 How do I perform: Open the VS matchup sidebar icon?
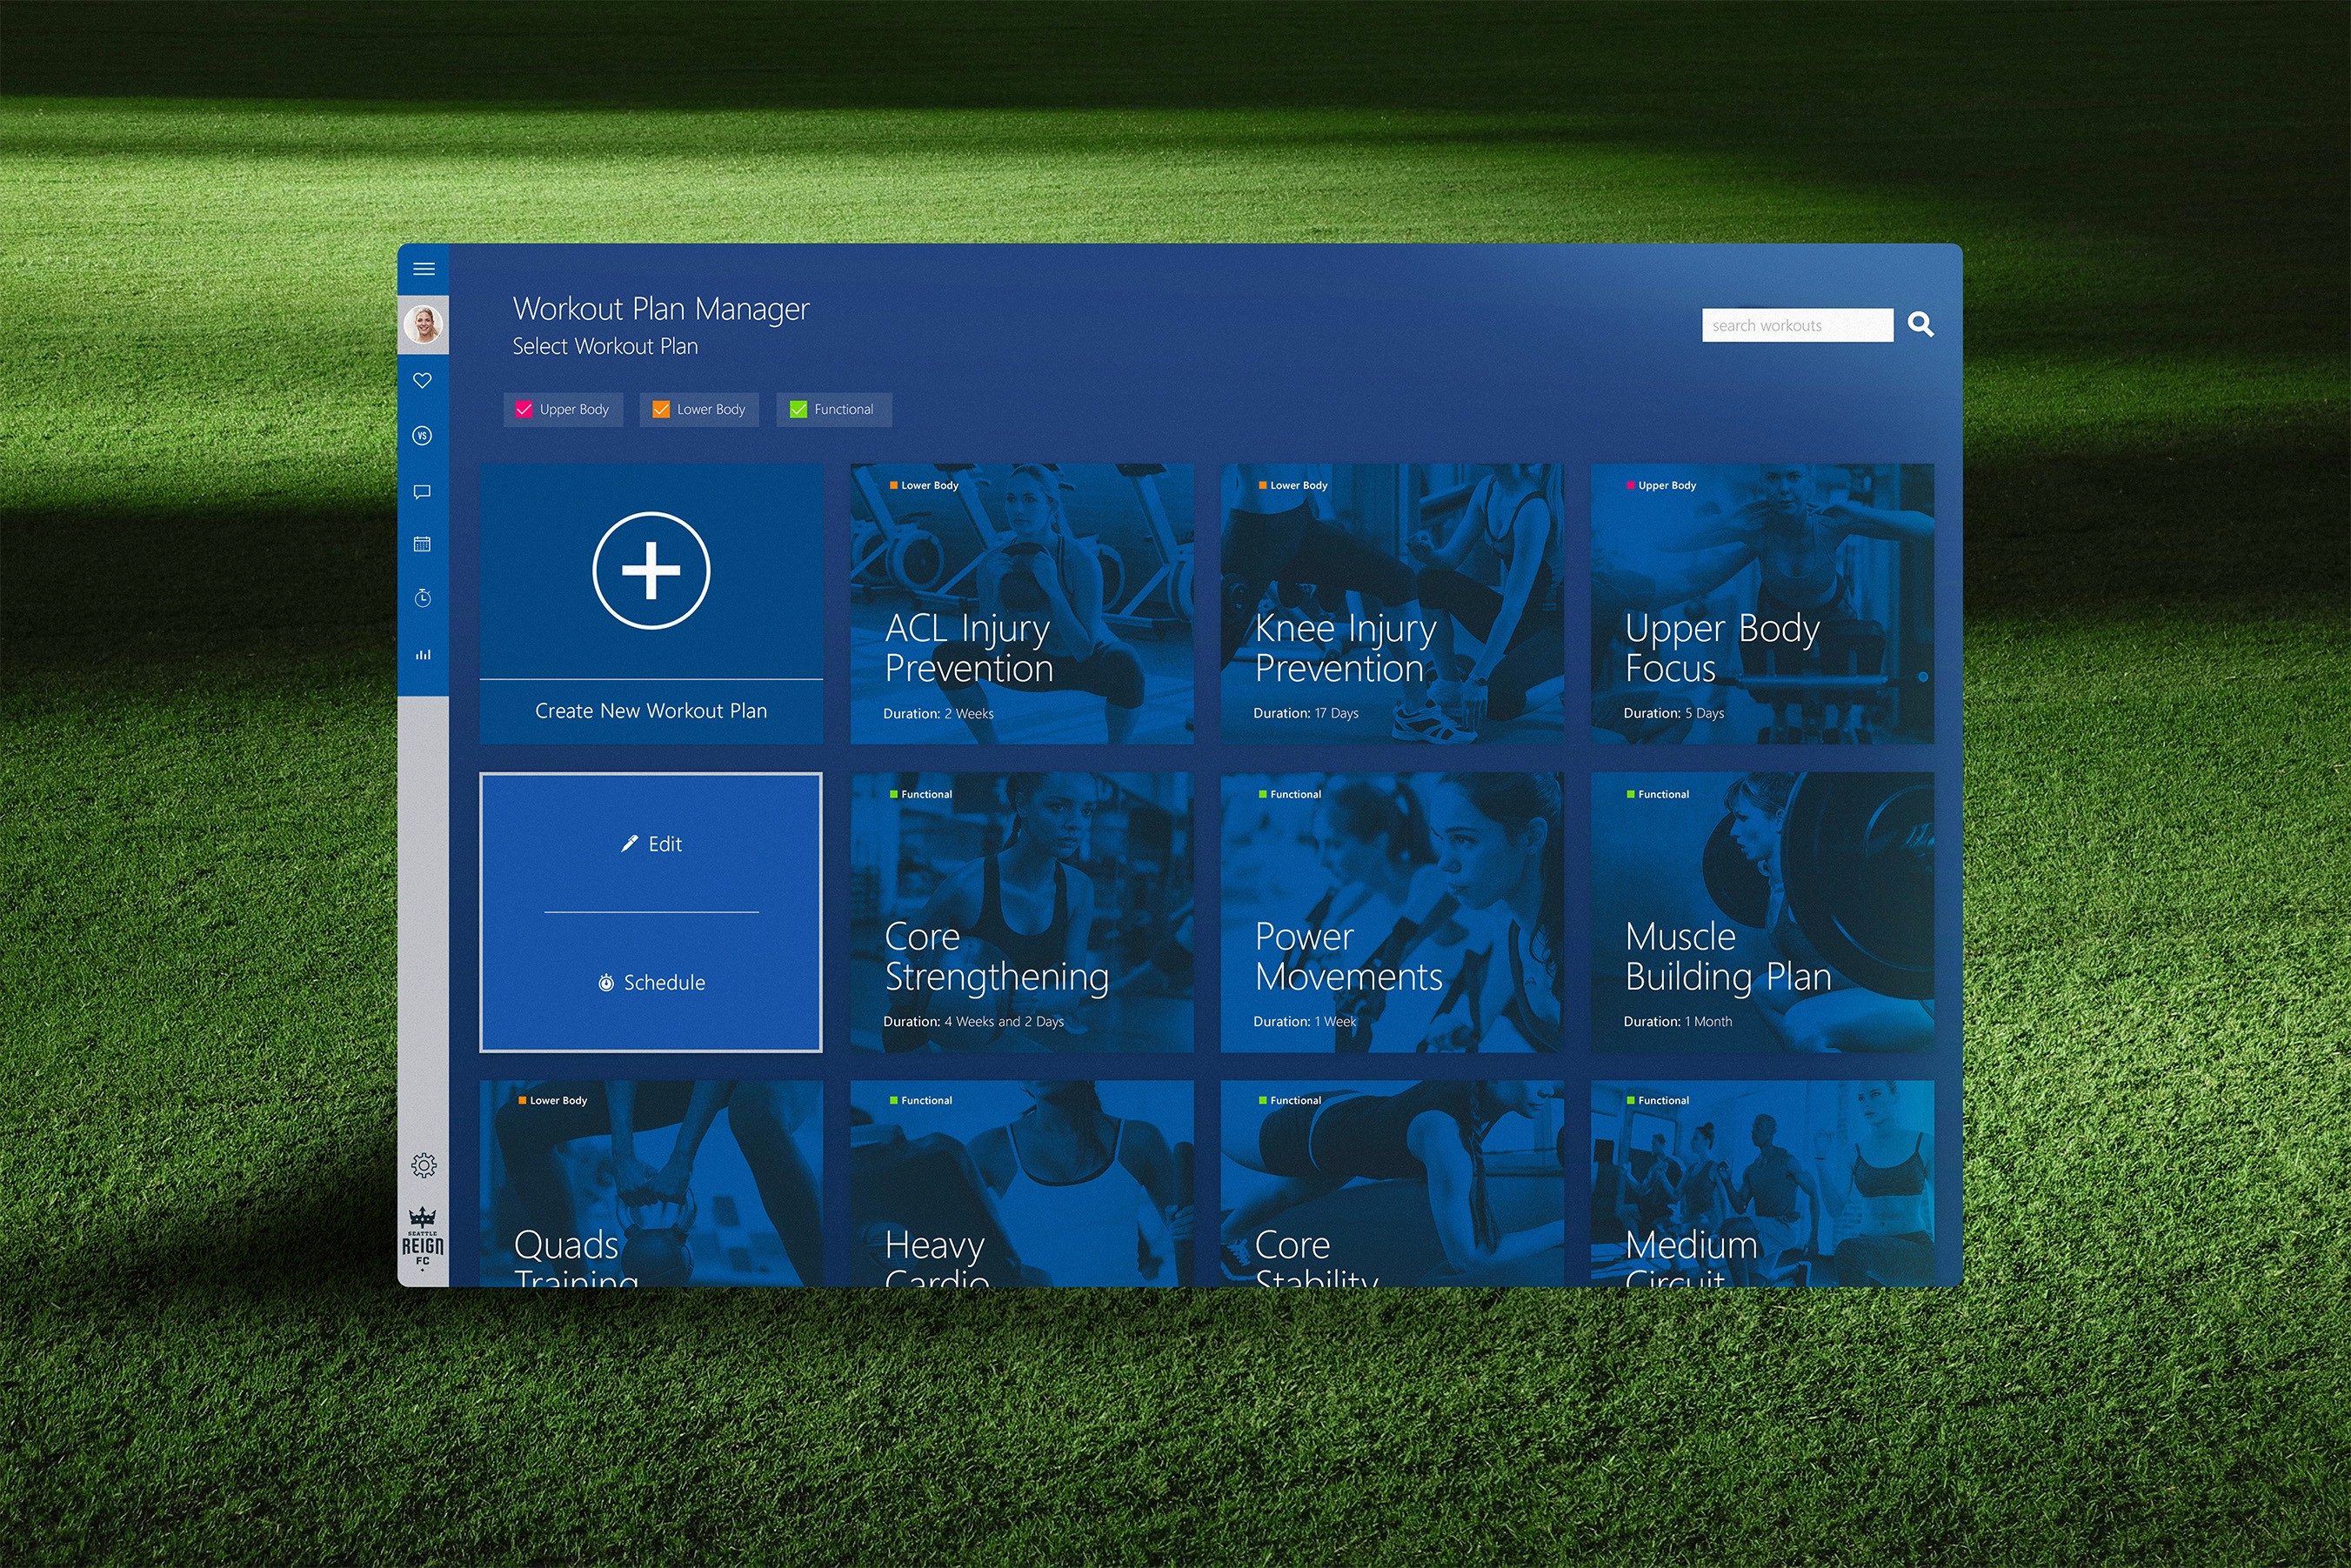click(423, 436)
